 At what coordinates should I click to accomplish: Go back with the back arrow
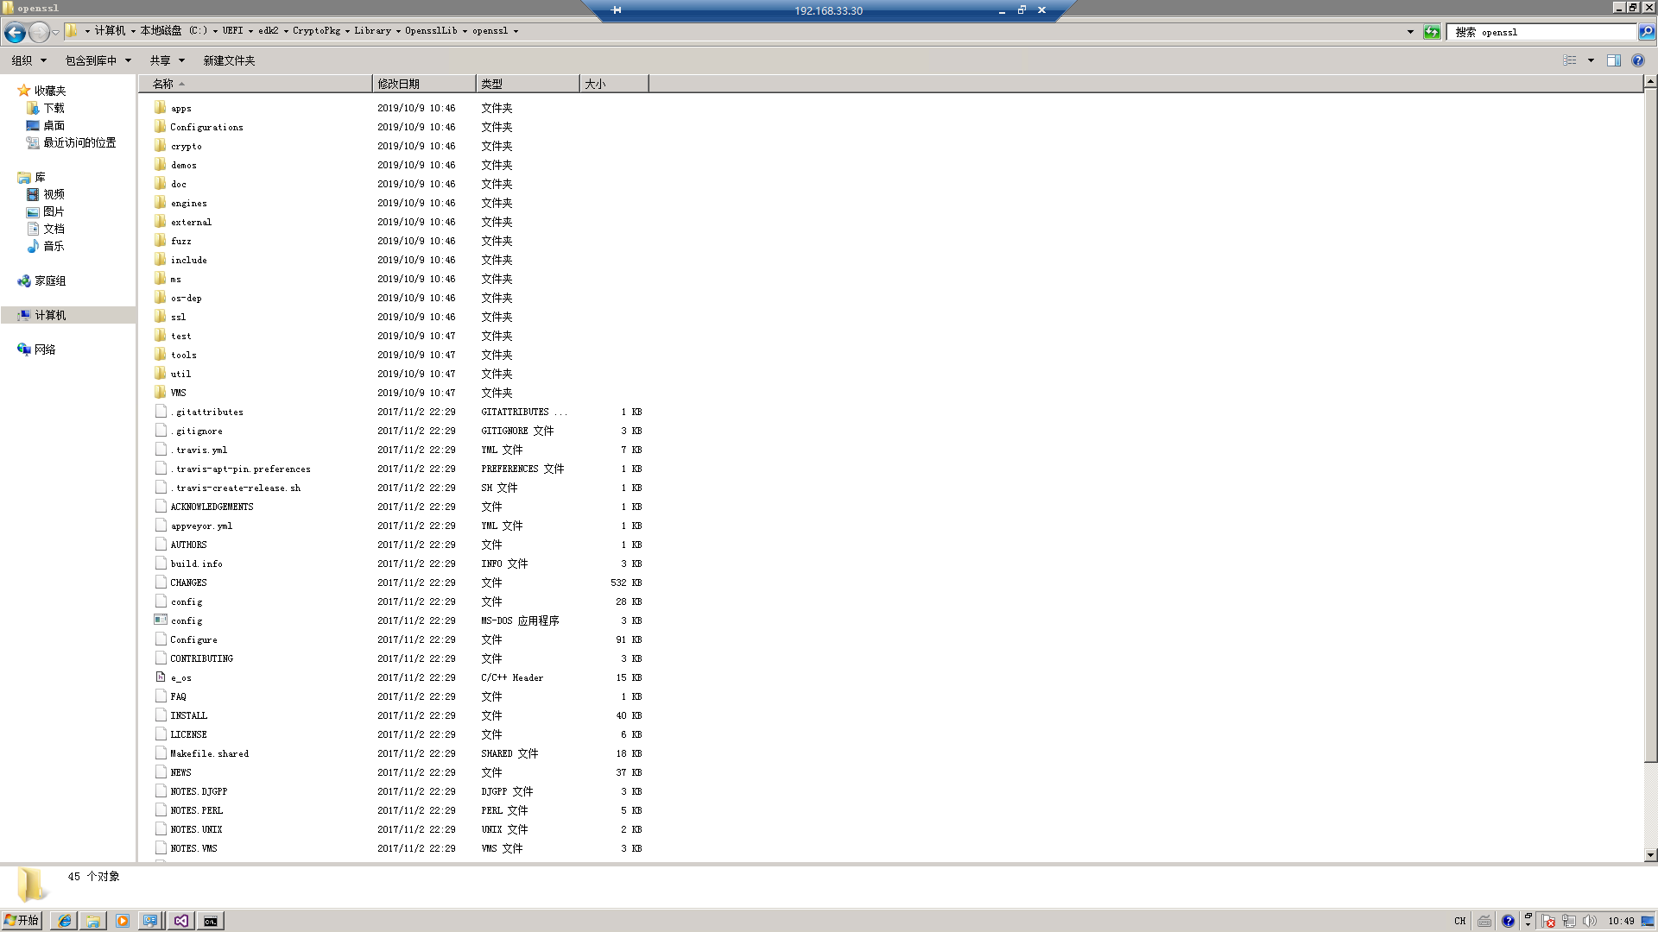click(x=15, y=32)
